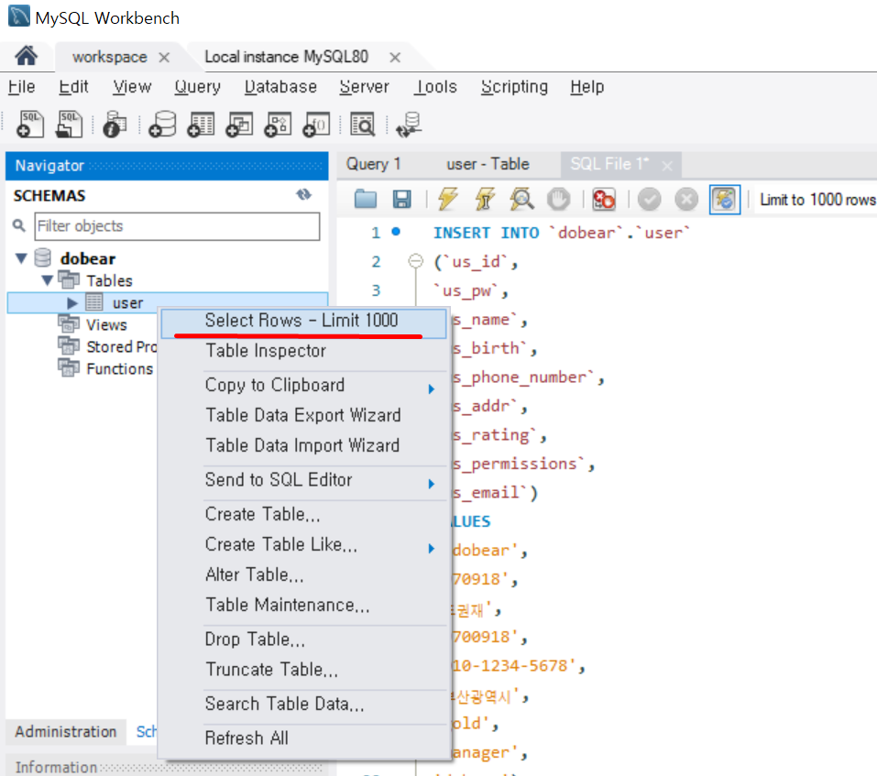This screenshot has width=877, height=776.
Task: Execute the SQL script with lightning icon
Action: click(x=448, y=199)
